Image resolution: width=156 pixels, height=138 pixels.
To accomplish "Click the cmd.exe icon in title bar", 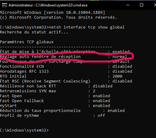I will point(5,5).
